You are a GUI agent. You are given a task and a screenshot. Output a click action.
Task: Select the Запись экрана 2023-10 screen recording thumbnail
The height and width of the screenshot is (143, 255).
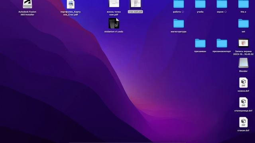[243, 43]
